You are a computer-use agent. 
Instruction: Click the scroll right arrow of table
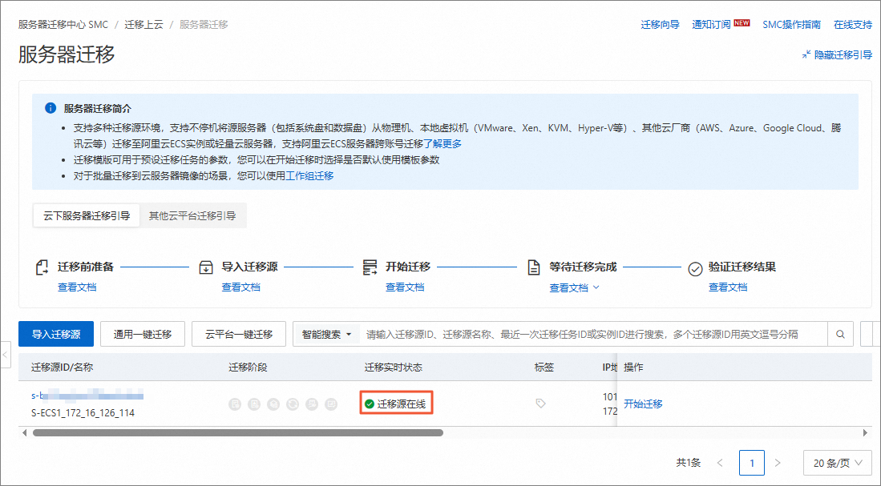[865, 432]
